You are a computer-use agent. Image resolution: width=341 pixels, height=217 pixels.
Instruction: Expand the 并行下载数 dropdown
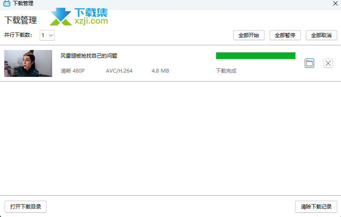click(47, 35)
